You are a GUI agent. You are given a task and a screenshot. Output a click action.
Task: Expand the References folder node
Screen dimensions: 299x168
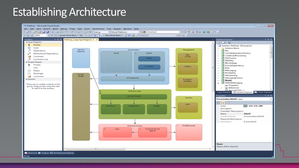[222, 88]
